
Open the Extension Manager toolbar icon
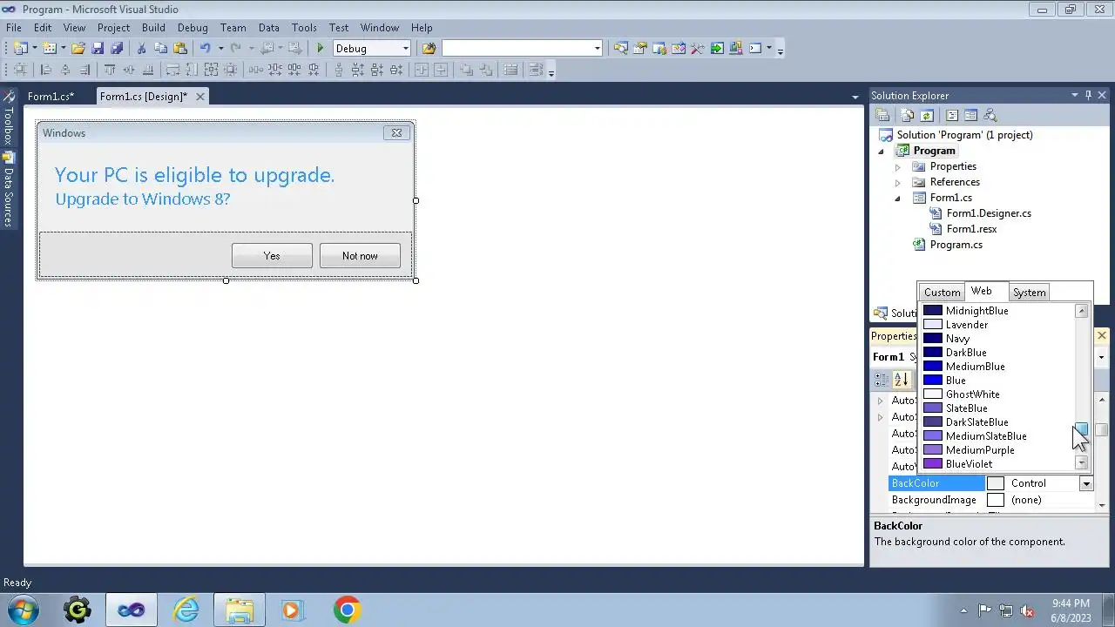(736, 49)
